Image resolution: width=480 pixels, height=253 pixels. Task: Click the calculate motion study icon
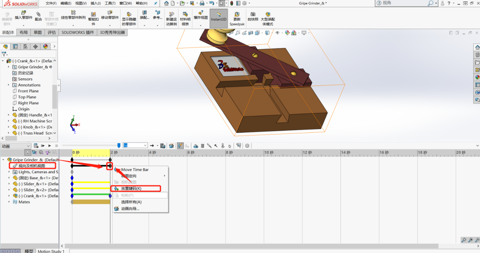point(36,146)
